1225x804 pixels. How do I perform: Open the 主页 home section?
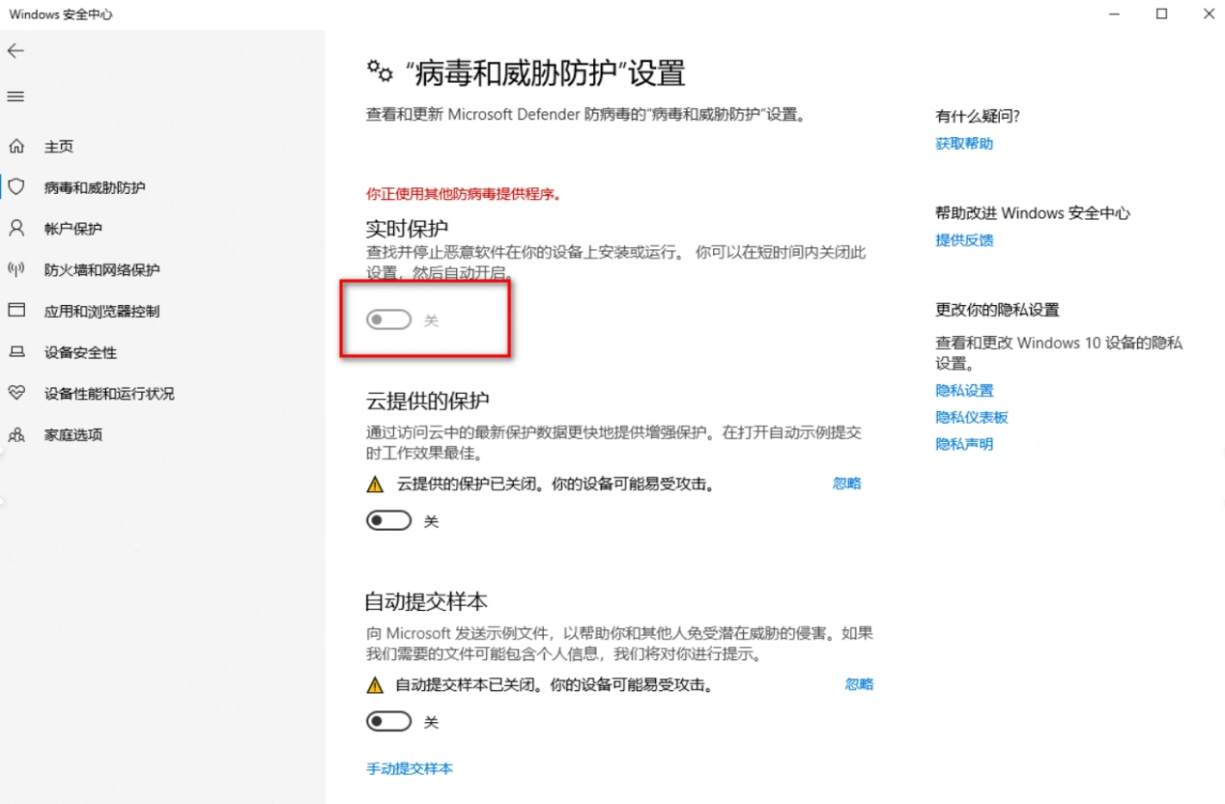pos(60,146)
